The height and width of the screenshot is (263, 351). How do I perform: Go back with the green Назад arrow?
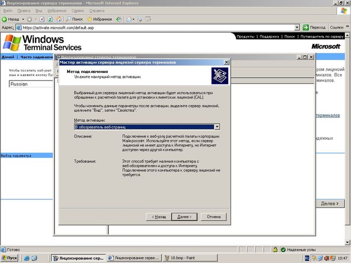10,19
